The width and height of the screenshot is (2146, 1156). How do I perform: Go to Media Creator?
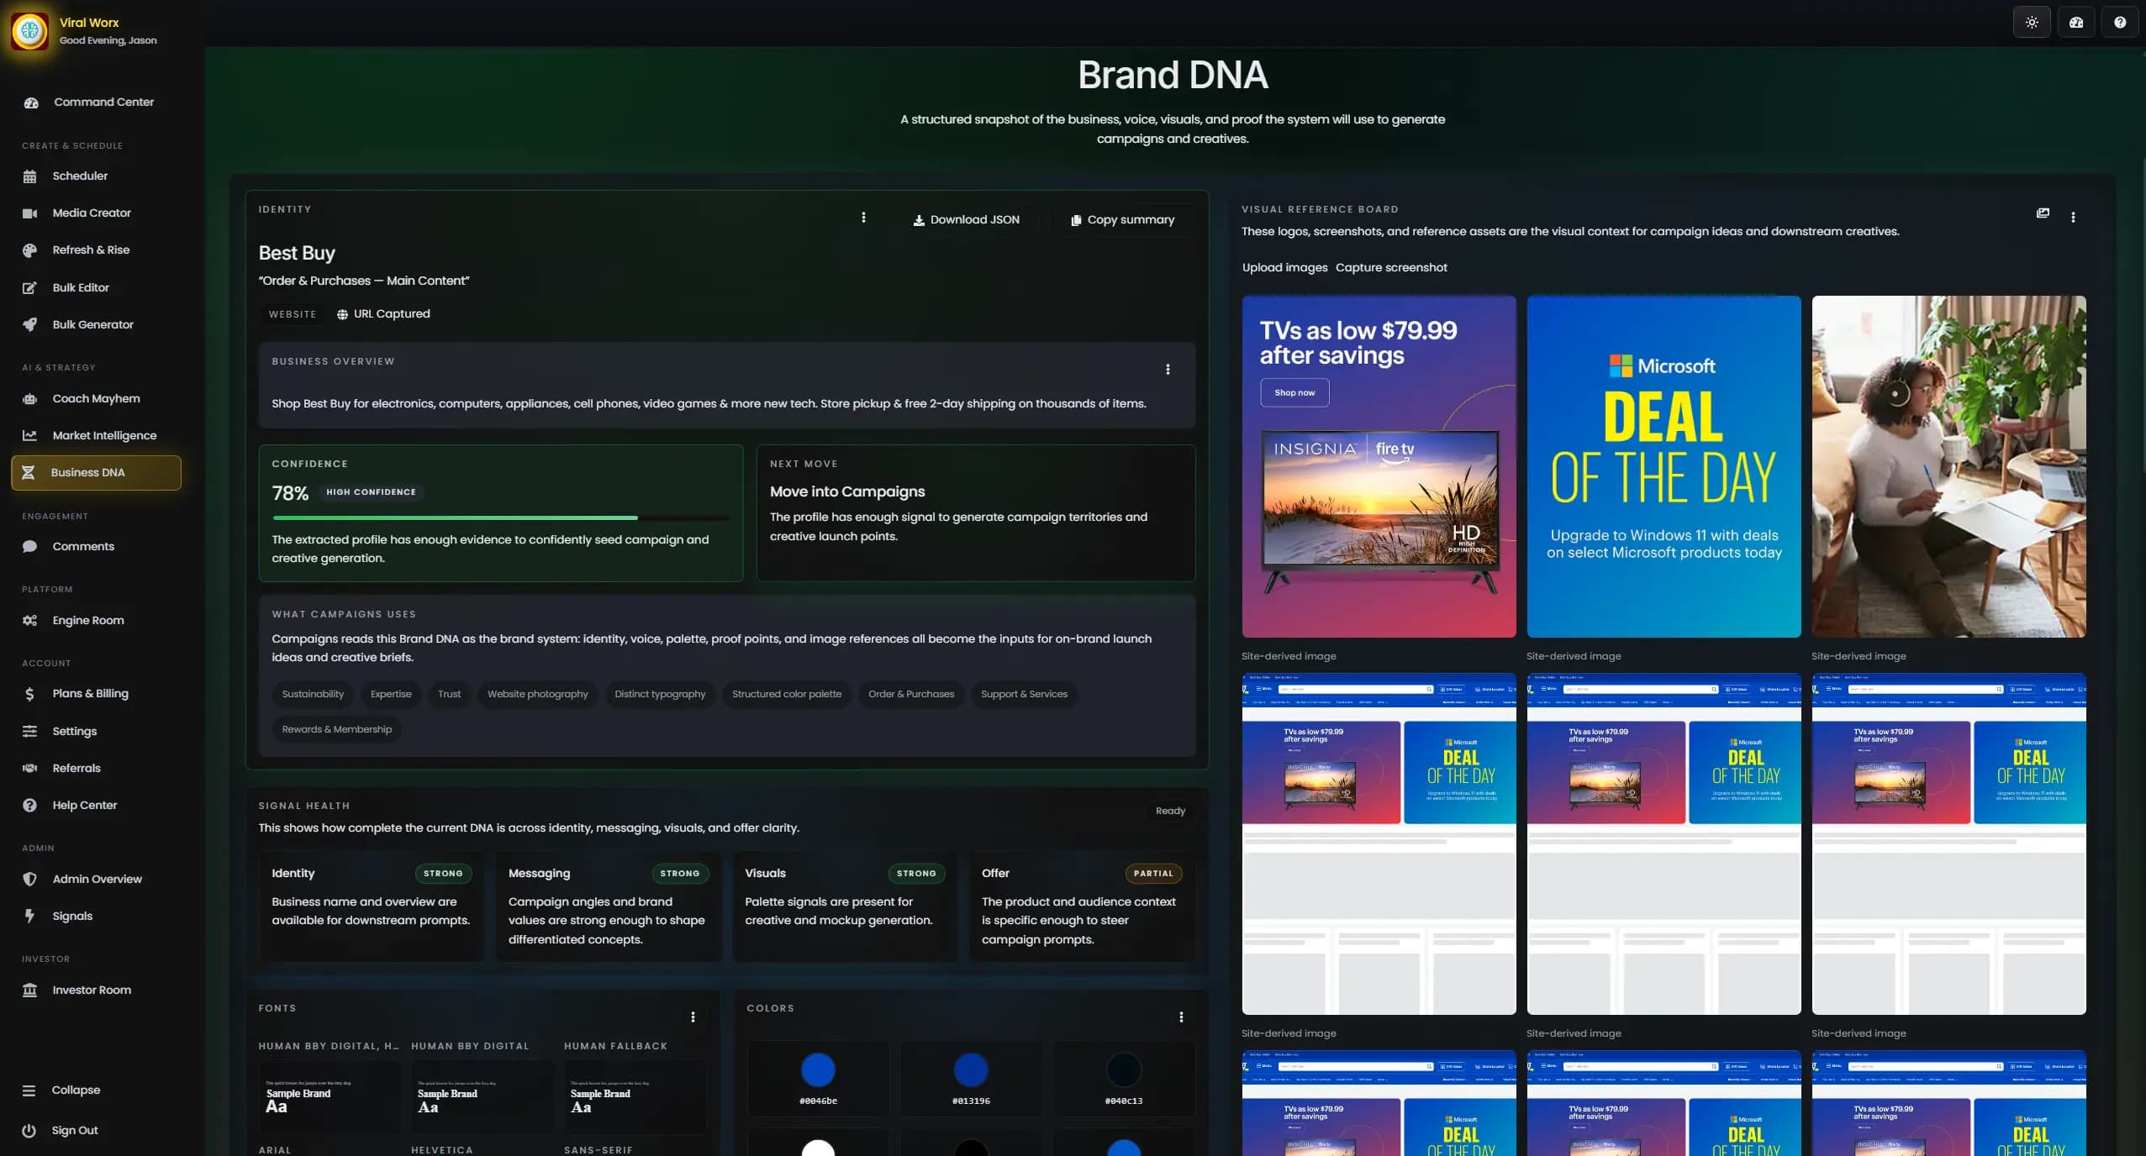tap(96, 213)
